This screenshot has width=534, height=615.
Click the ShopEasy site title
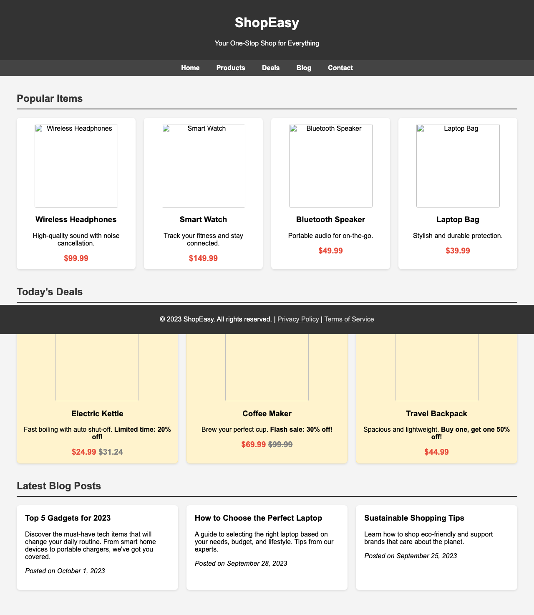click(x=267, y=24)
